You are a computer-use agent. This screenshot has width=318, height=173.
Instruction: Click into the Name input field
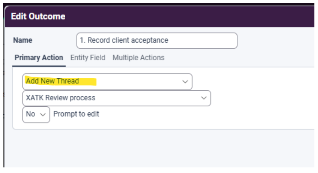coord(157,40)
